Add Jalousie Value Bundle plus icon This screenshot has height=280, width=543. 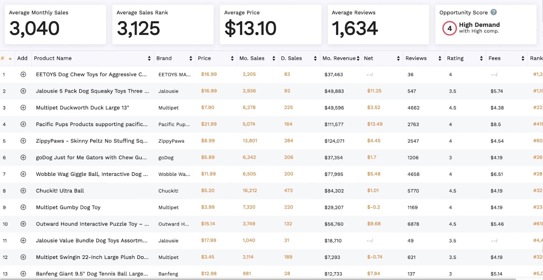(x=23, y=241)
